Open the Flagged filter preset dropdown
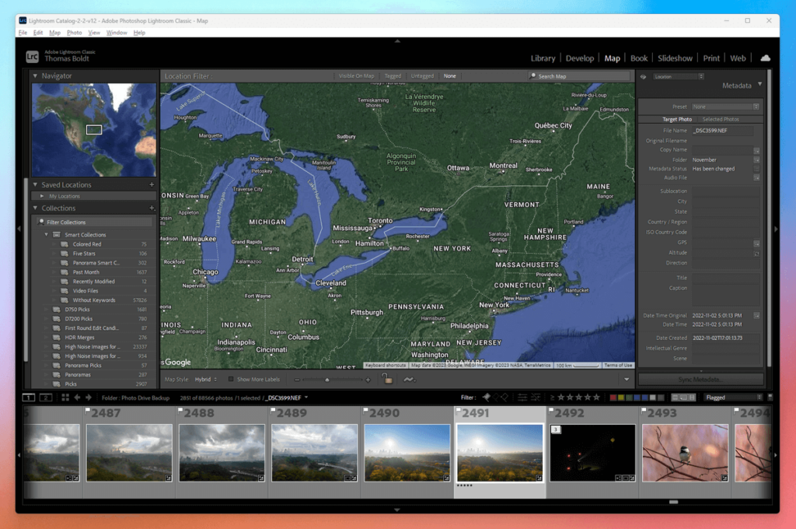 pyautogui.click(x=734, y=398)
